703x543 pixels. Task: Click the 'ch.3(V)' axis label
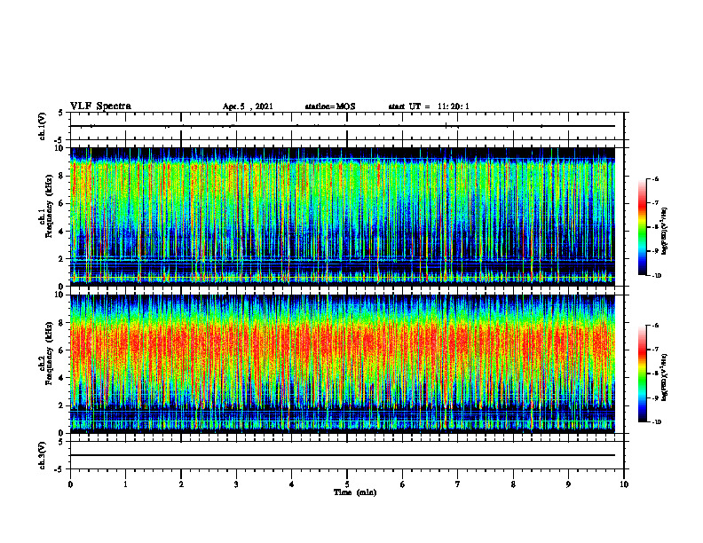pos(43,456)
